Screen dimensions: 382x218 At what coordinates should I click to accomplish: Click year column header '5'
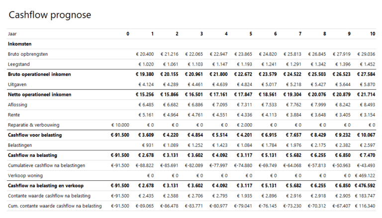tap(251, 34)
